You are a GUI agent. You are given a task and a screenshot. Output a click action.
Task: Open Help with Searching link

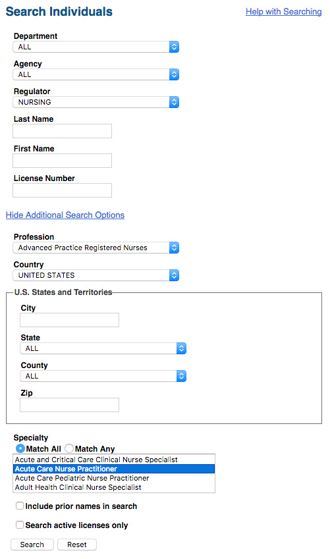pos(284,11)
